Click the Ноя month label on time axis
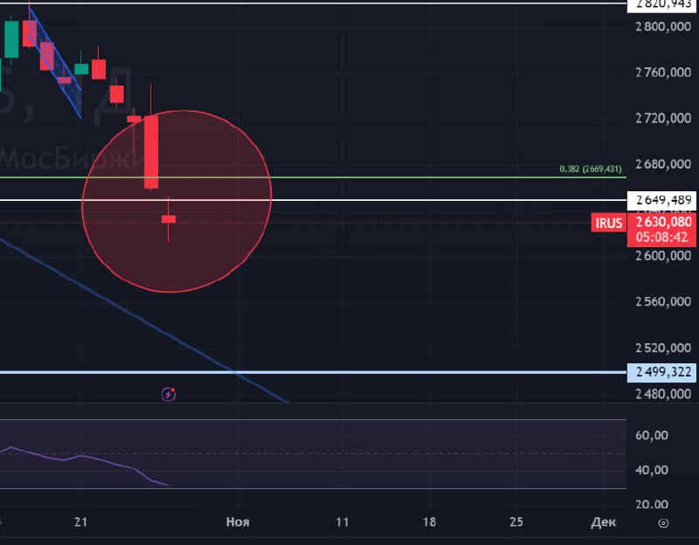The width and height of the screenshot is (699, 545). (x=238, y=521)
